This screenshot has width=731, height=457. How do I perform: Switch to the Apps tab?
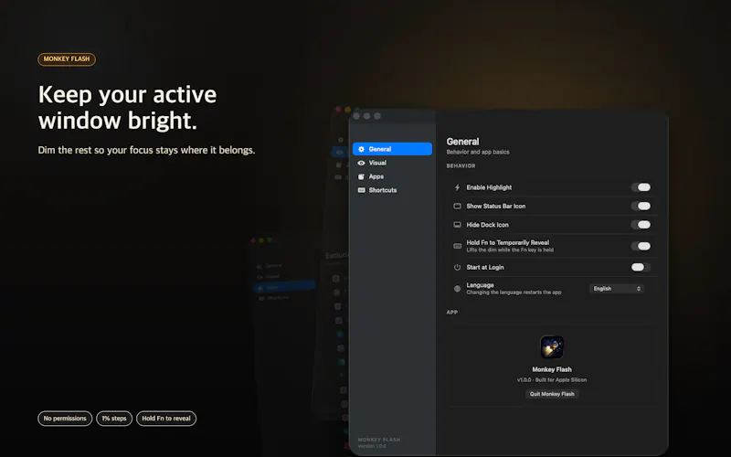coord(392,176)
